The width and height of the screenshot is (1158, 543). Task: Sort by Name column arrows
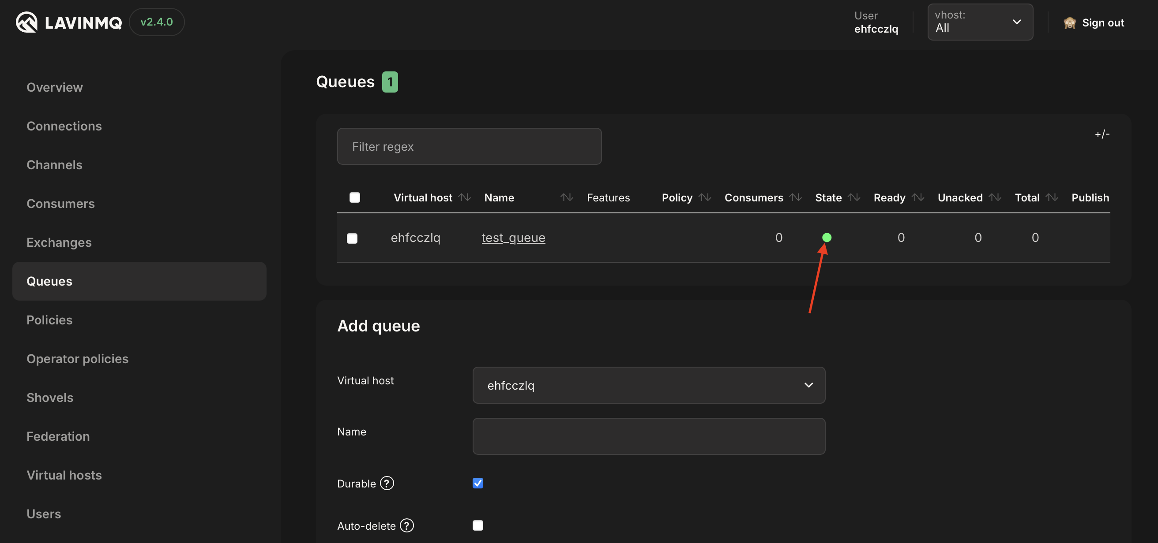(566, 197)
